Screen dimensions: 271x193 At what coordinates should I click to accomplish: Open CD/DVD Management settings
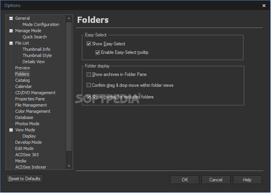[35, 93]
